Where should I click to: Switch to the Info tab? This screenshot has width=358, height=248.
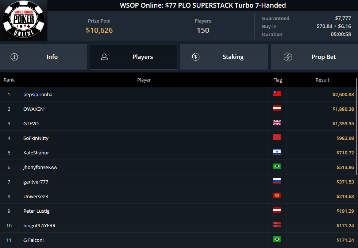pos(43,57)
